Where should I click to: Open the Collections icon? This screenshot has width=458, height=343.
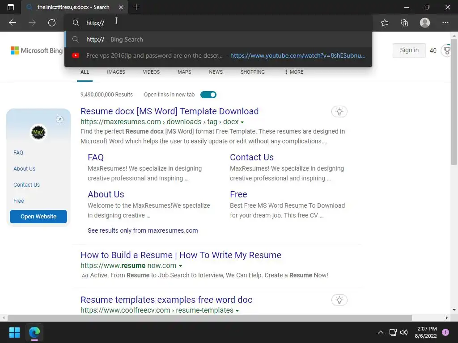404,23
